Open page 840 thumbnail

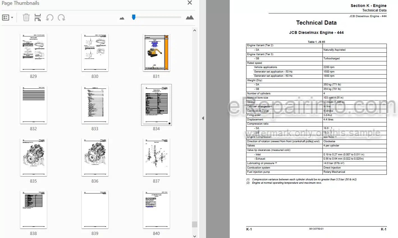click(x=156, y=210)
